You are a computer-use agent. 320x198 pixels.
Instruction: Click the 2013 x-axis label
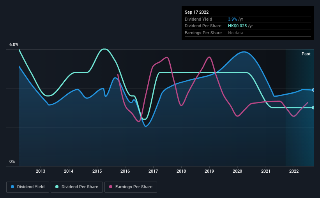tap(41, 171)
